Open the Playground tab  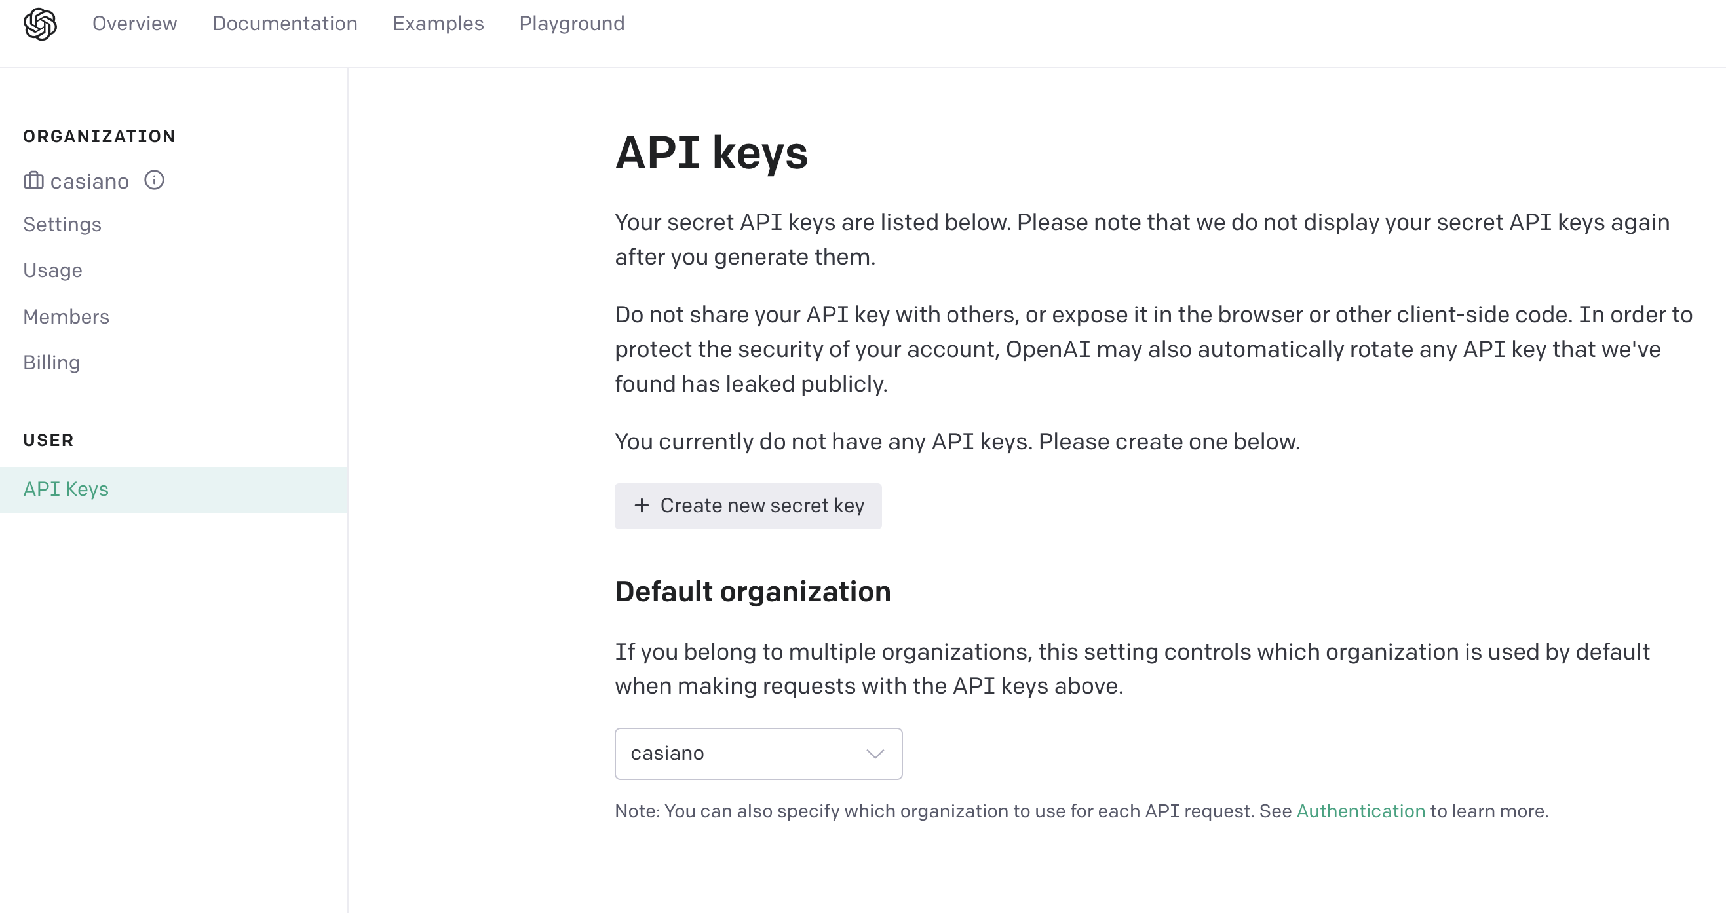571,24
